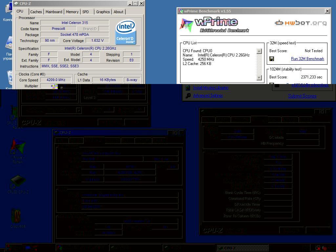Click the Revision value E0
Viewport: 336px width, 252px height.
tap(132, 60)
